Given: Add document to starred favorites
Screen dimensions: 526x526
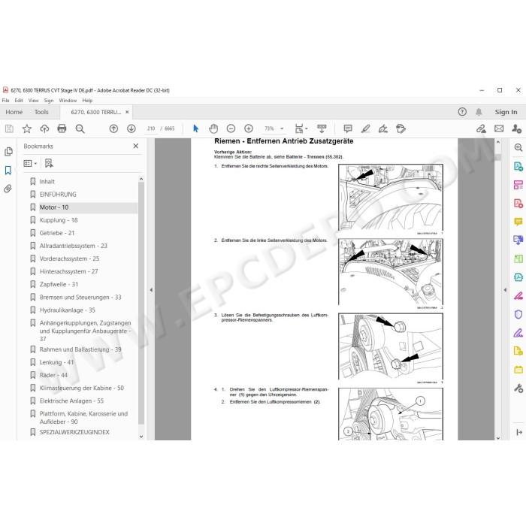Looking at the screenshot, I should 27,128.
